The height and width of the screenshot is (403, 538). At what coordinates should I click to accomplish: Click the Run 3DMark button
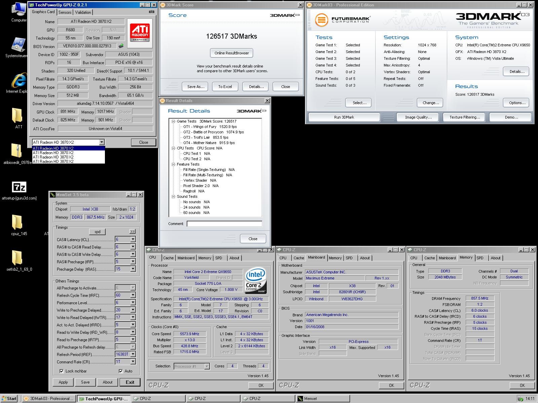pos(344,117)
